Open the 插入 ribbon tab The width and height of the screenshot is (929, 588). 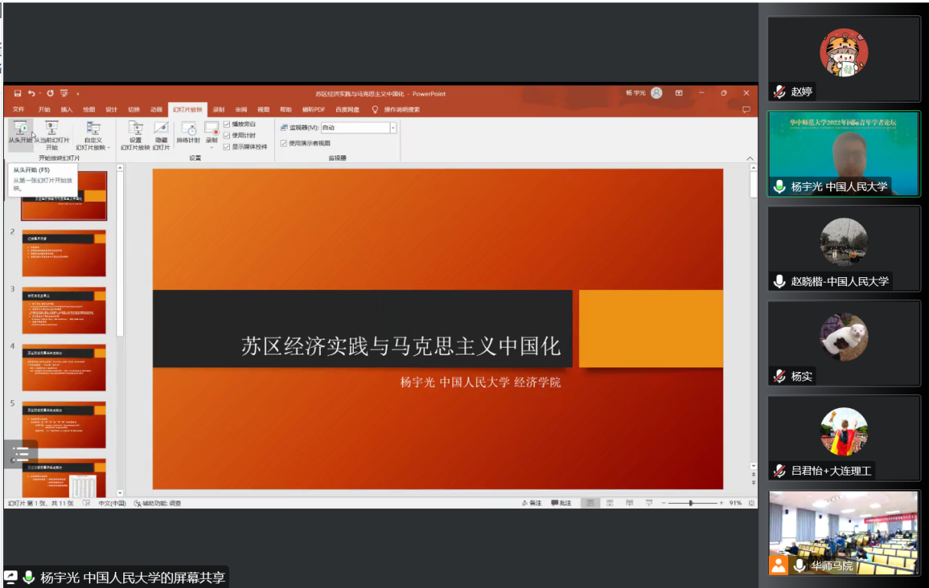[67, 109]
